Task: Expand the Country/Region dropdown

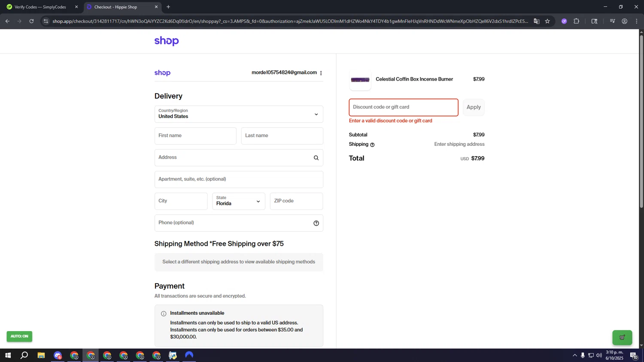Action: tap(239, 114)
